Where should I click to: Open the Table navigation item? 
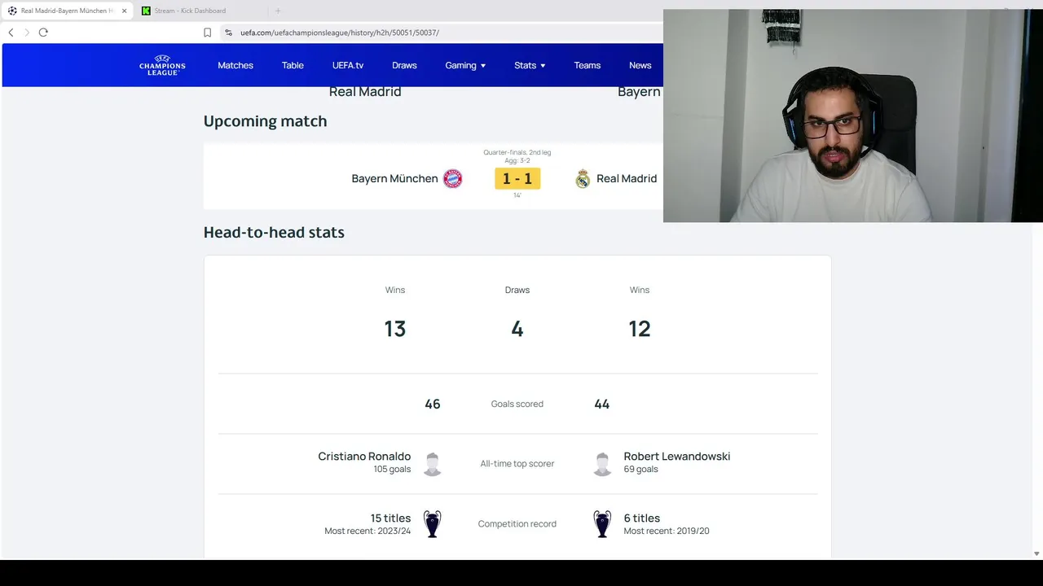293,65
